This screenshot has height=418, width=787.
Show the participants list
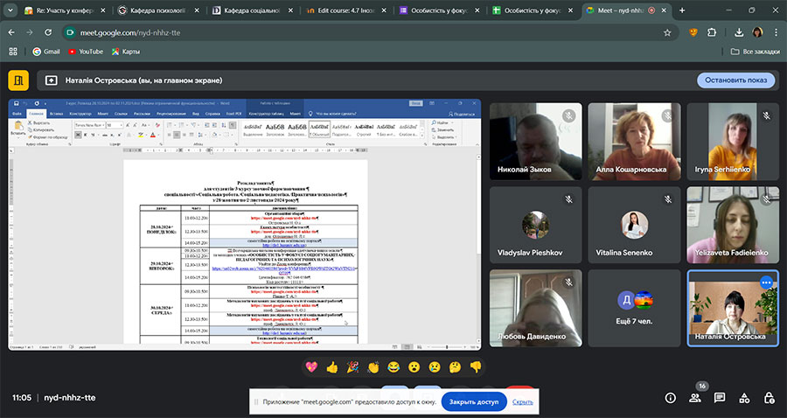click(x=694, y=397)
